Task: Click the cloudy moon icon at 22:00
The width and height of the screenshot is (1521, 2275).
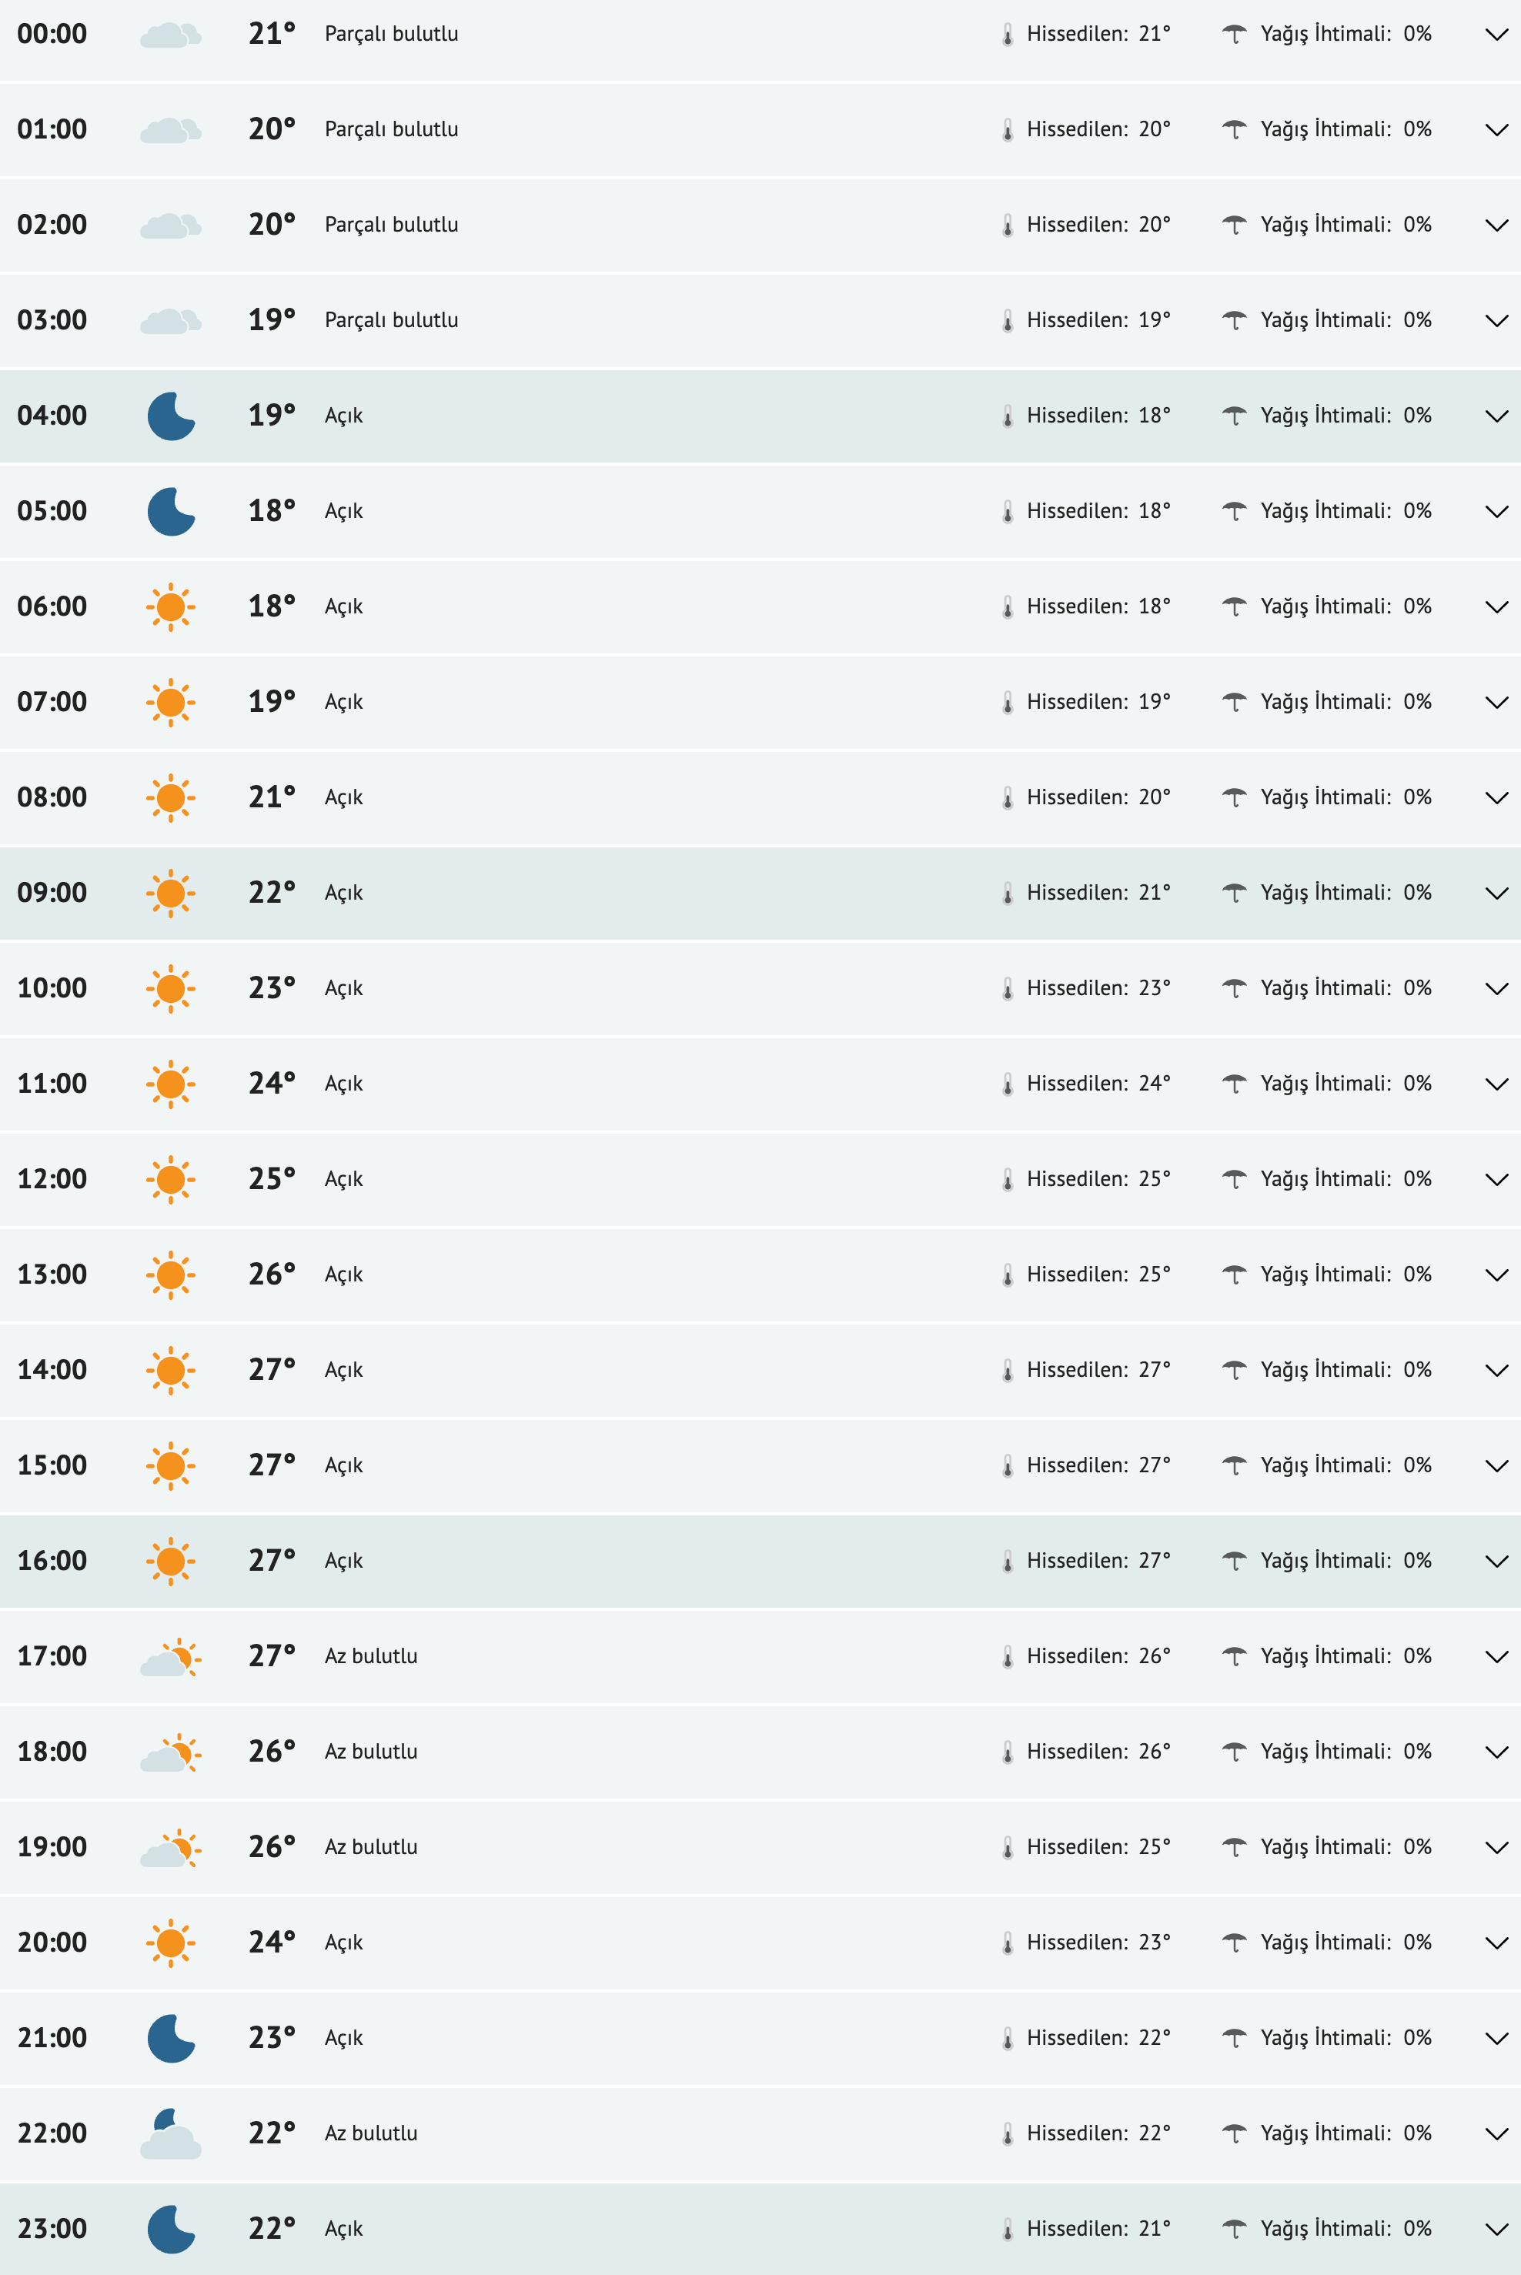Action: pyautogui.click(x=171, y=2134)
